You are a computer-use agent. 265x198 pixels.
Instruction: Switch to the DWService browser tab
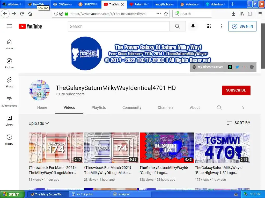(x=63, y=4)
